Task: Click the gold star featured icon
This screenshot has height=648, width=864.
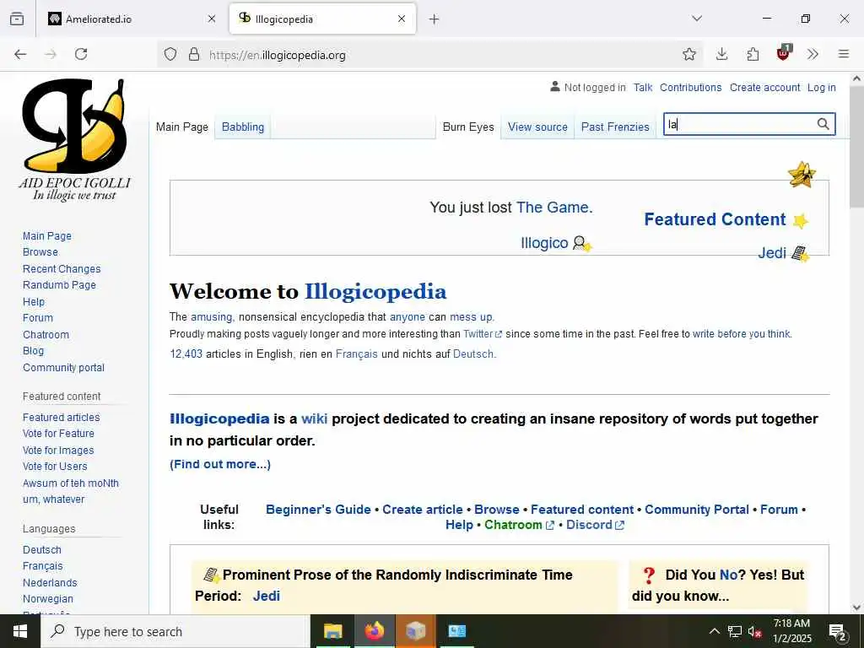Action: click(x=802, y=175)
